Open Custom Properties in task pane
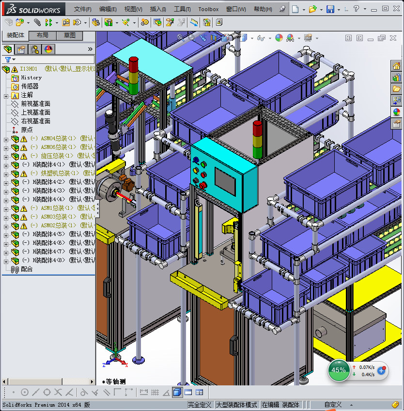 [x=396, y=123]
